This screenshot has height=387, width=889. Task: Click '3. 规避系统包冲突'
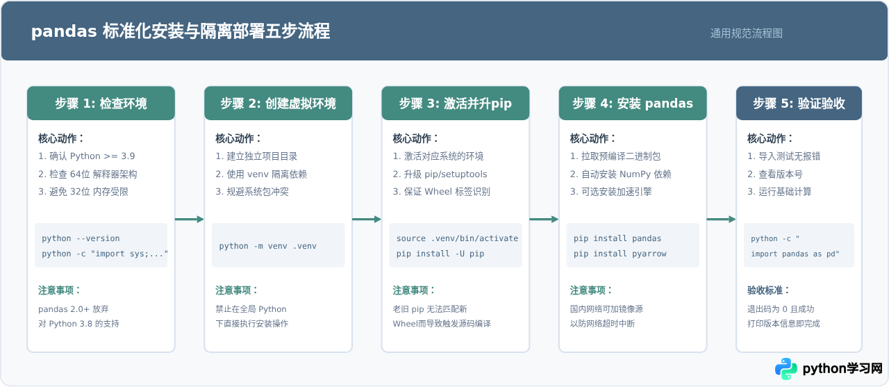pyautogui.click(x=252, y=192)
